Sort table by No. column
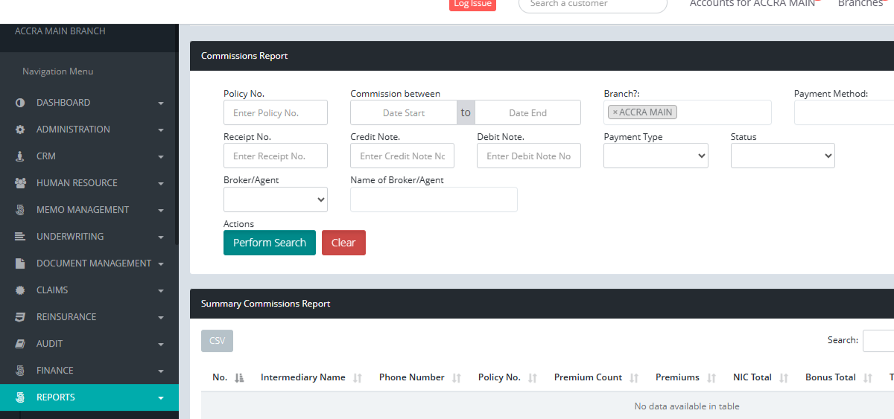 tap(228, 377)
